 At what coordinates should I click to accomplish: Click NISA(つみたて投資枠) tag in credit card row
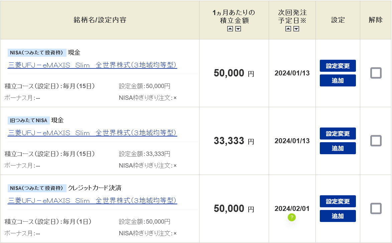[37, 188]
